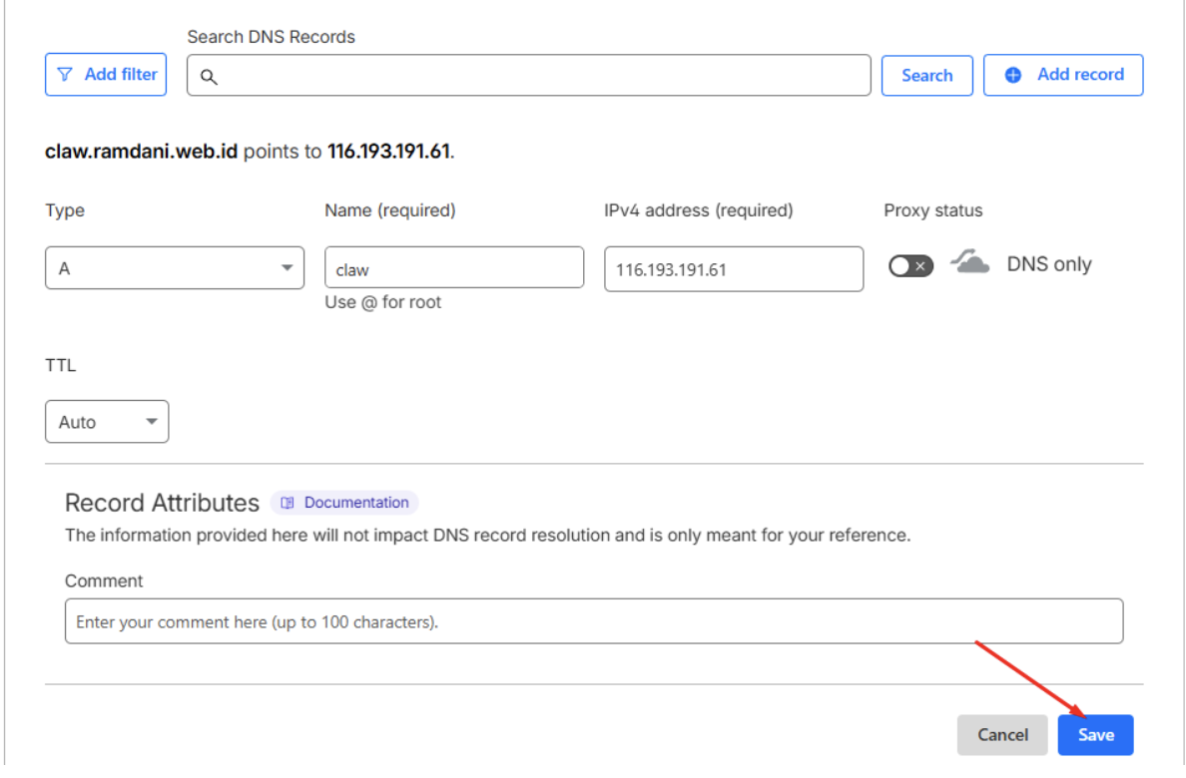Screen dimensions: 1186x778
Task: Cancel editing the DNS record
Action: coord(1002,735)
